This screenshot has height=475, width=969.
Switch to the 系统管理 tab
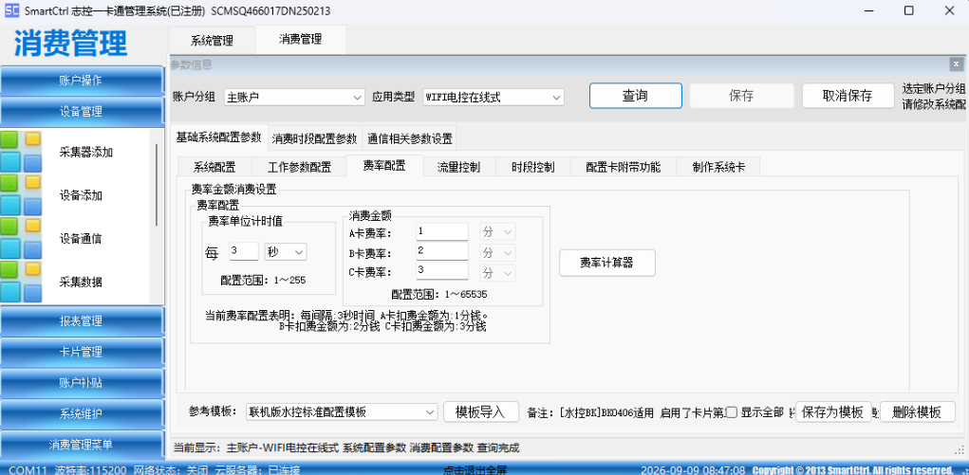click(x=212, y=41)
